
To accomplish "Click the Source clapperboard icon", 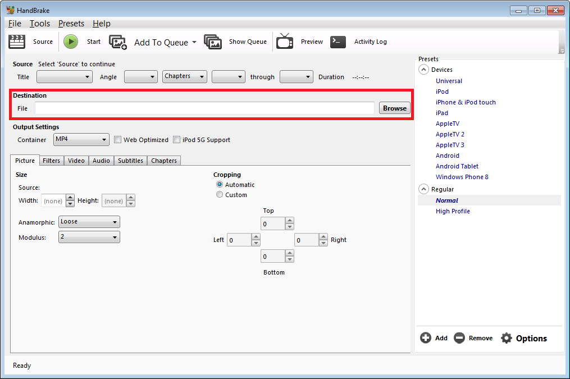I will [x=17, y=42].
